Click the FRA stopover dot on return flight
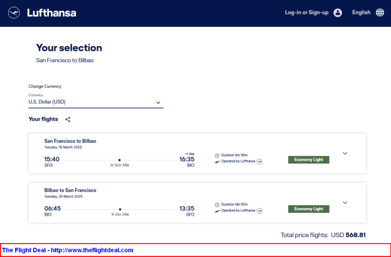The height and width of the screenshot is (257, 391). pos(120,209)
